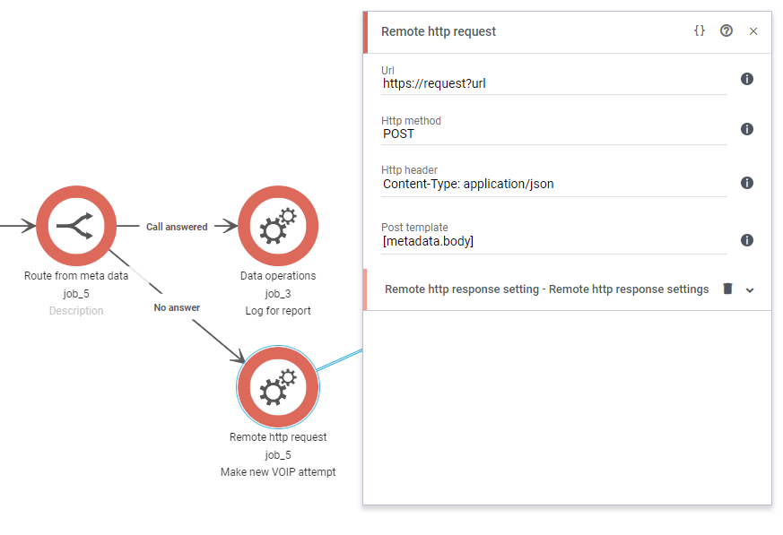Show info for Http method field
This screenshot has width=783, height=535.
point(746,129)
